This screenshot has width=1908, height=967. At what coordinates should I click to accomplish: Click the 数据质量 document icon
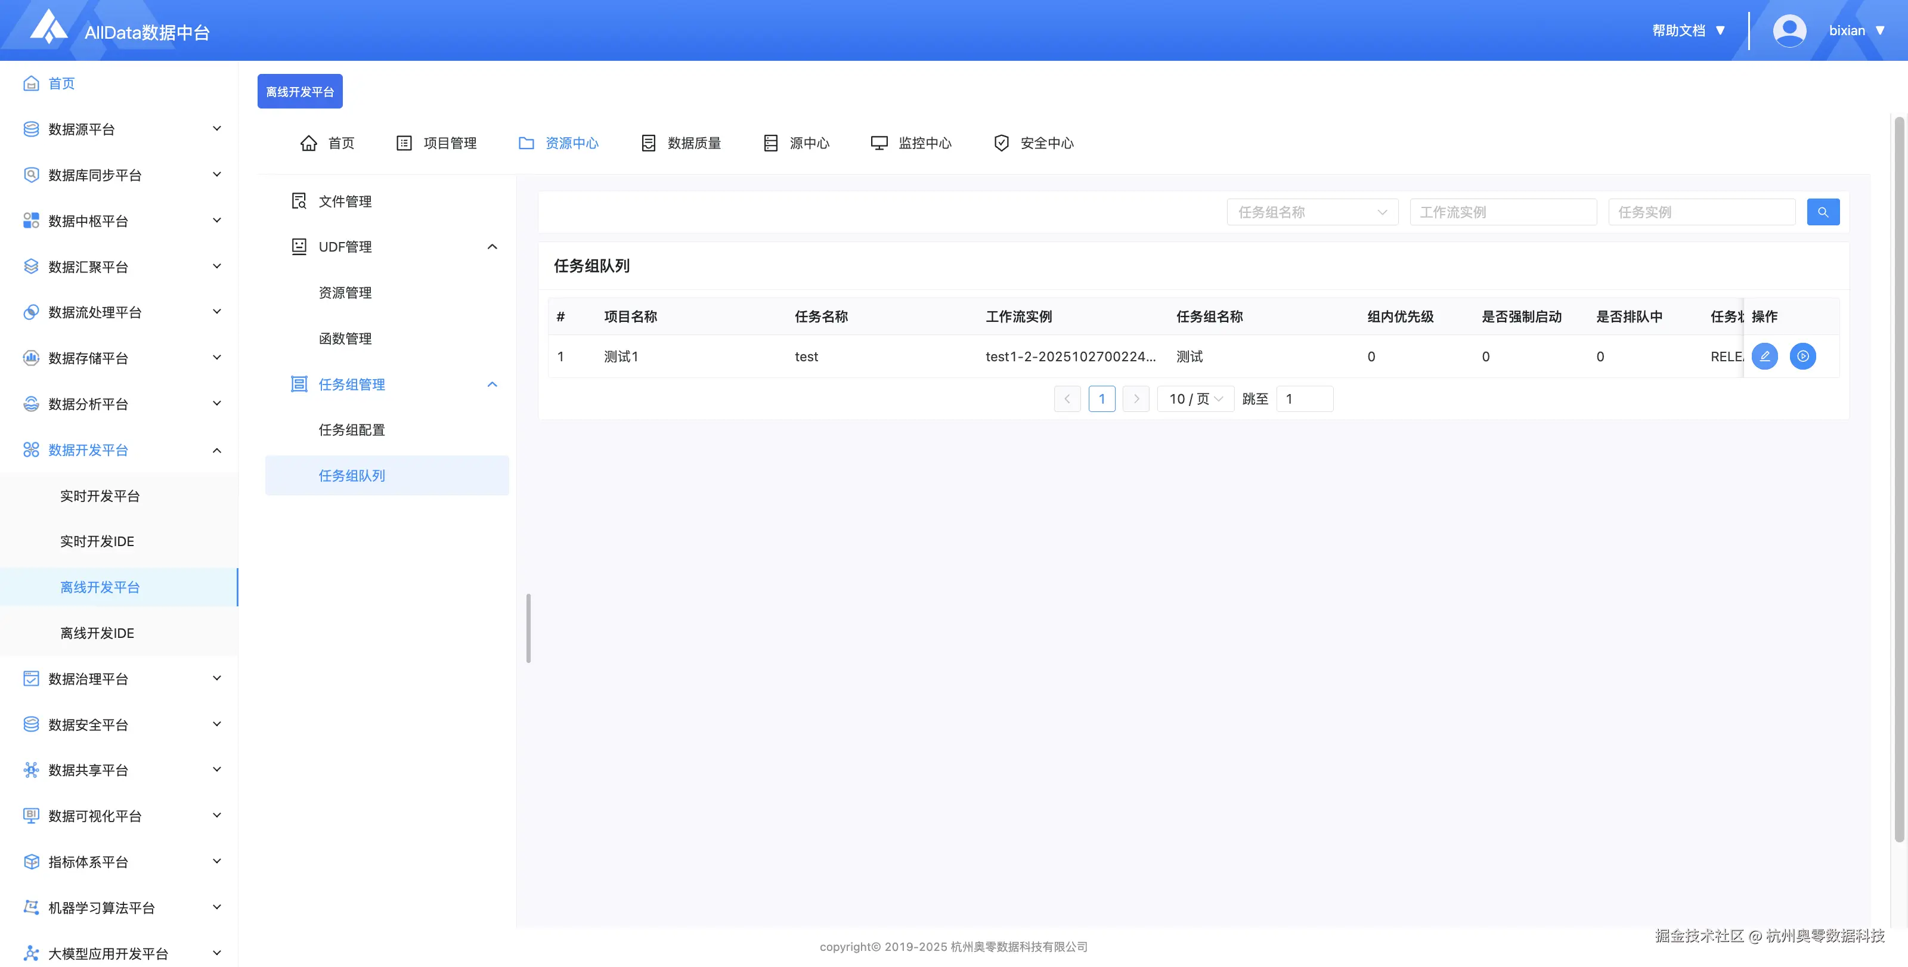coord(648,143)
